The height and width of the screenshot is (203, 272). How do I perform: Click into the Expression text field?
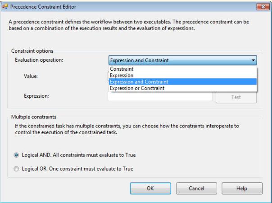point(160,97)
